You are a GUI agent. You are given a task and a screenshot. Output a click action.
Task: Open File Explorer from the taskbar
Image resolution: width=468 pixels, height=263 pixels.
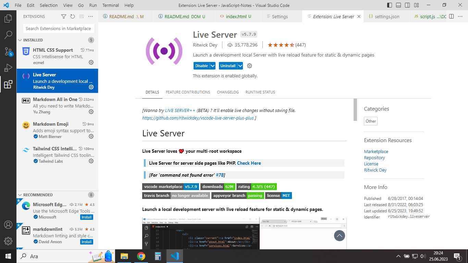click(124, 256)
